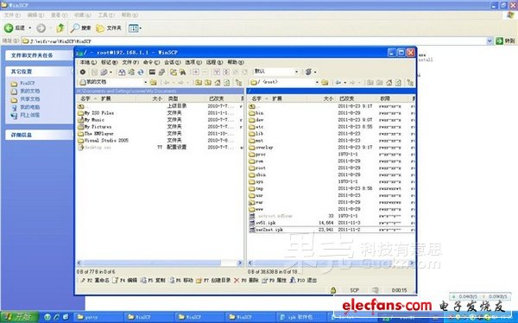Go to home directory in remote panel

tap(388, 82)
